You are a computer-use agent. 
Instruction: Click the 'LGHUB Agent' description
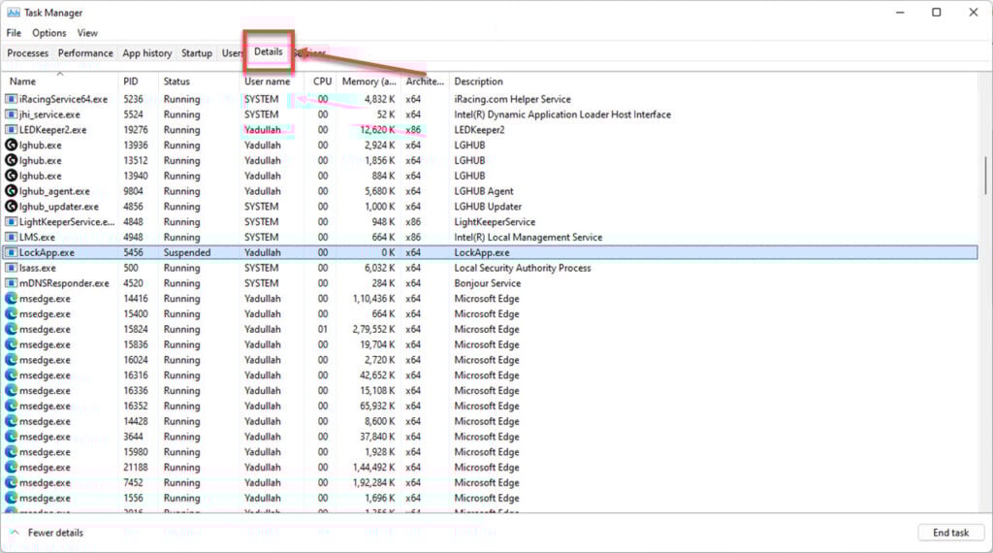point(484,191)
